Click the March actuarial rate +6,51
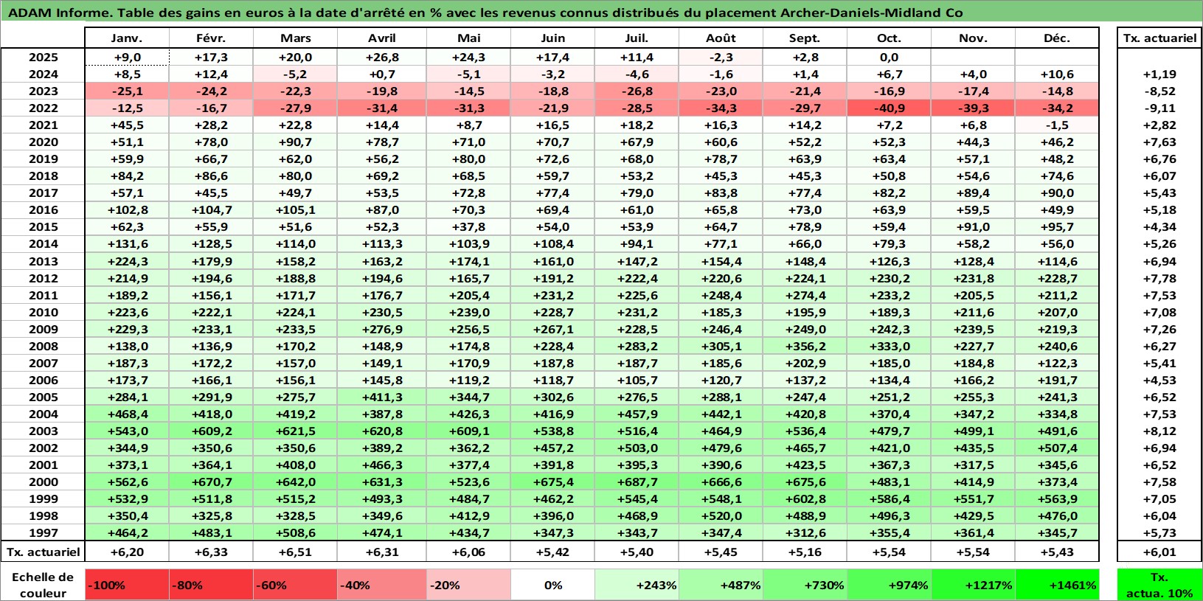 (295, 552)
